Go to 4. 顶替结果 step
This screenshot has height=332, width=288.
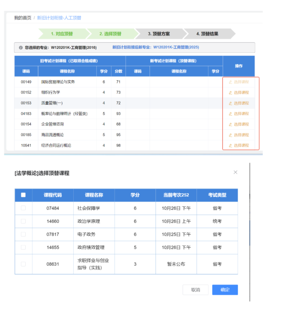(207, 34)
